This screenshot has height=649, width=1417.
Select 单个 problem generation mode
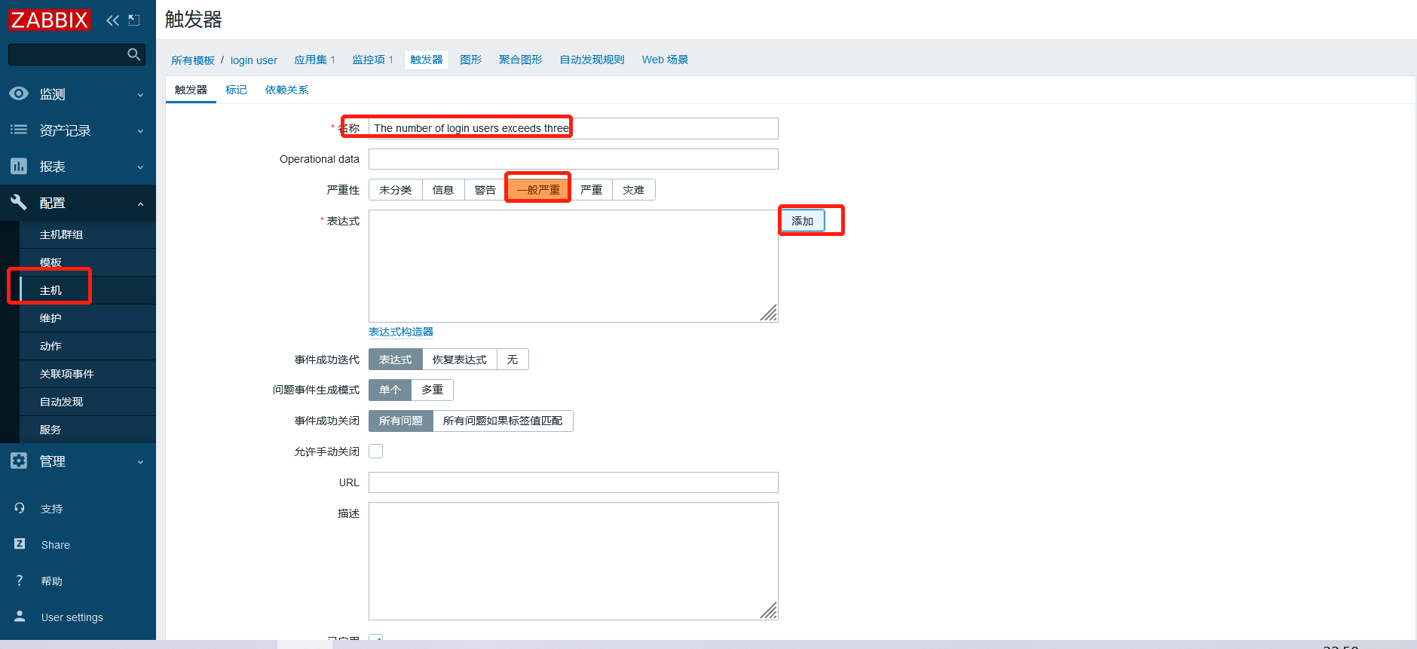(x=390, y=390)
